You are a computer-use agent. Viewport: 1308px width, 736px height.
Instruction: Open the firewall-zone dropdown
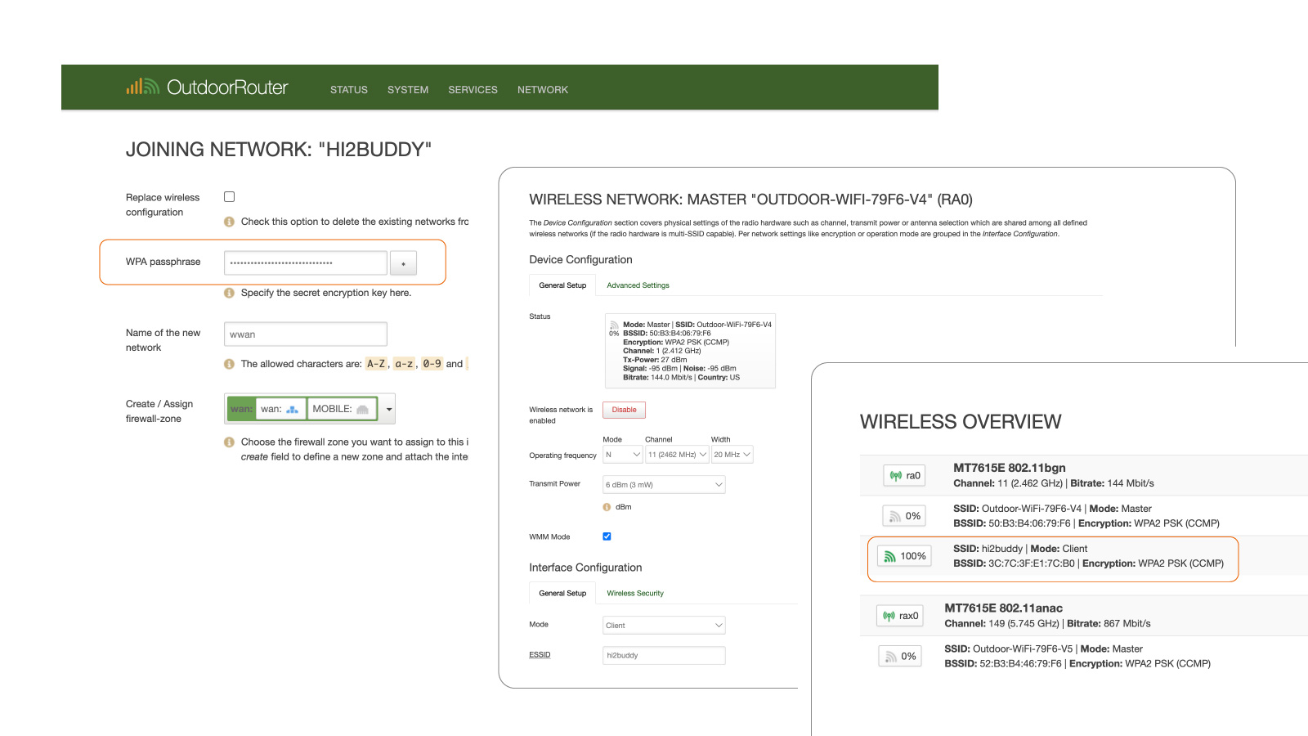[x=389, y=409]
